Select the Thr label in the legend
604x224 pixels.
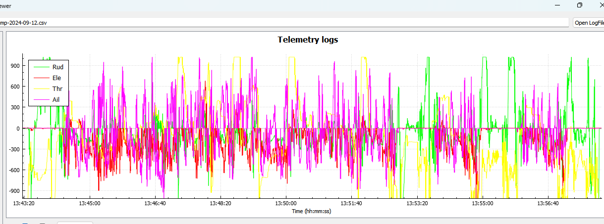coord(57,89)
